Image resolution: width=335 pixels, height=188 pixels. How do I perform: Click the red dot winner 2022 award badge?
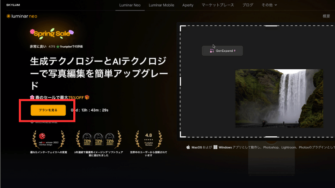(x=49, y=140)
